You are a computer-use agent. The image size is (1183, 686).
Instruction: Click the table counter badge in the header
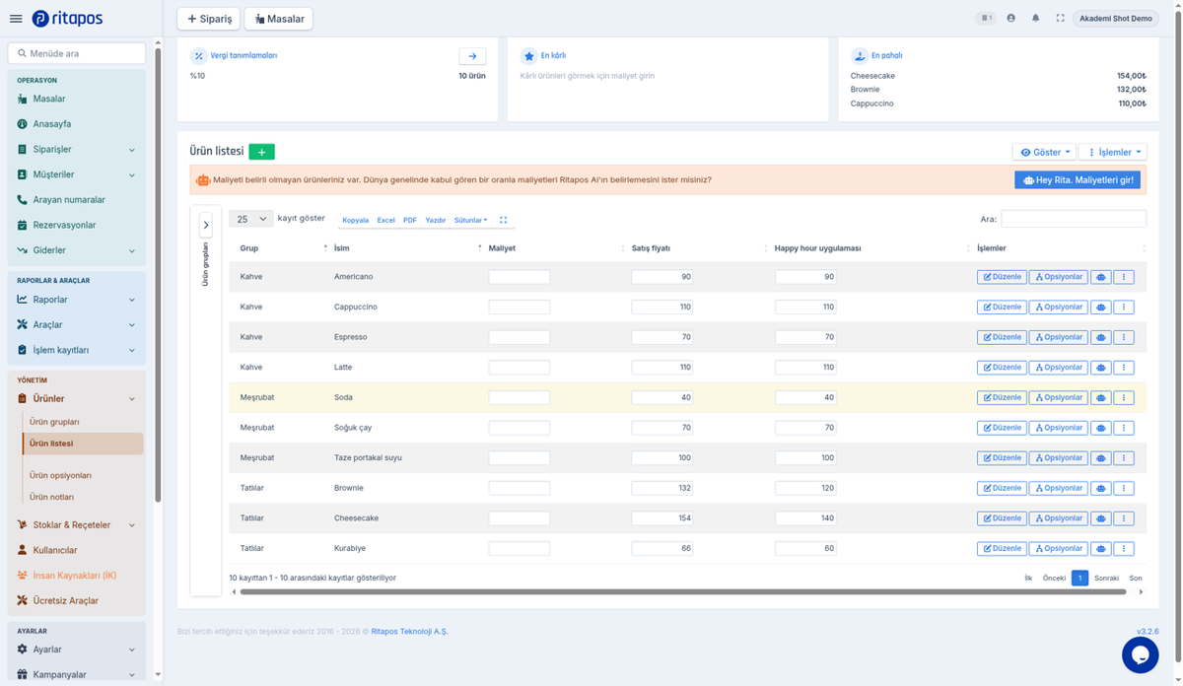pos(985,19)
